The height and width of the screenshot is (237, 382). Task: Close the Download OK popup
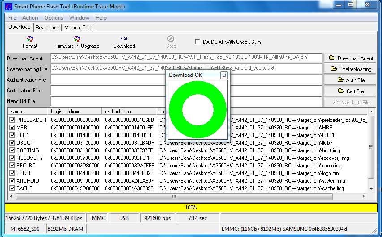pyautogui.click(x=224, y=75)
